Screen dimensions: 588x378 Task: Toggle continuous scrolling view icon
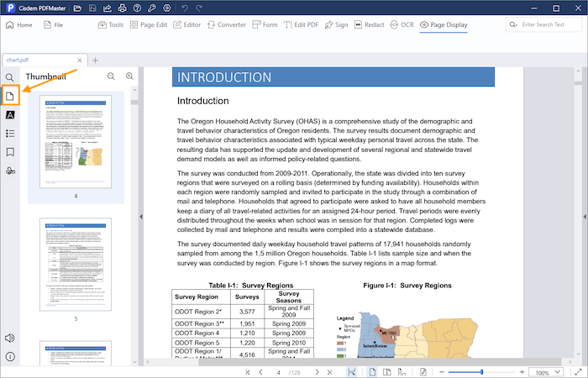pos(402,372)
